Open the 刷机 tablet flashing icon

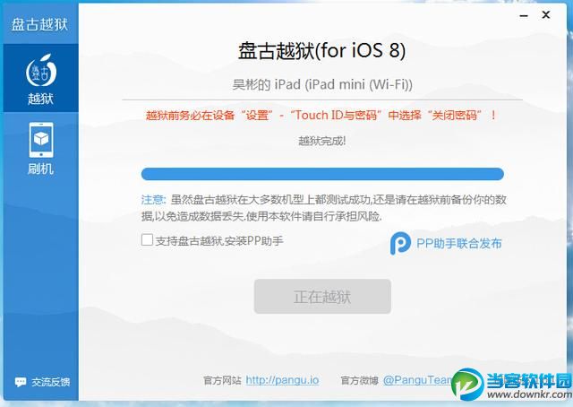click(x=41, y=141)
